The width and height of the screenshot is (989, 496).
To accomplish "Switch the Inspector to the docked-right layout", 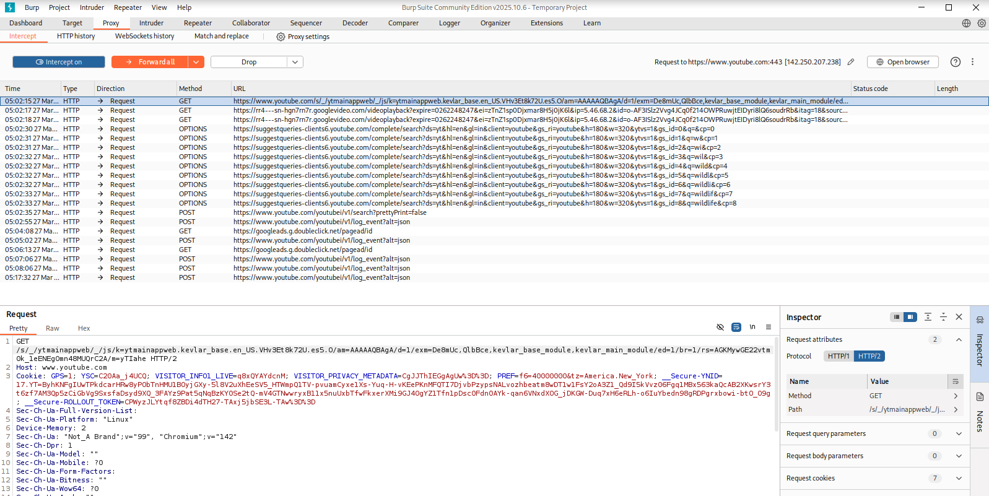I will coord(910,317).
